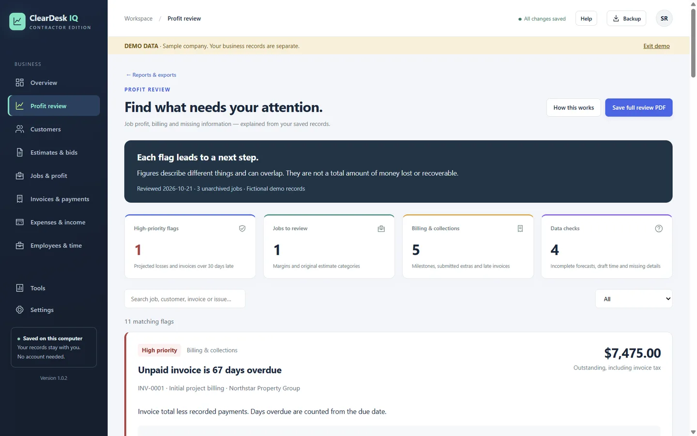Screen dimensions: 697x436
Task: Click Save full review PDF
Action: [639, 108]
